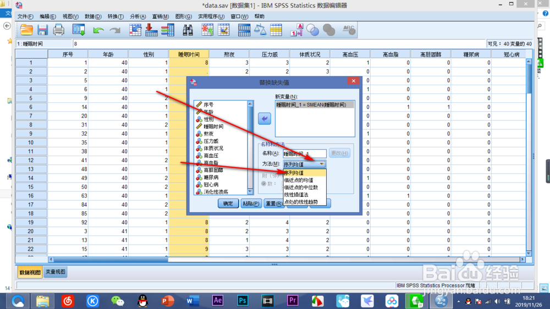Screen dimensions: 550x309
Task: Click the Insert cases toolbar icon
Action: pyautogui.click(x=207, y=30)
